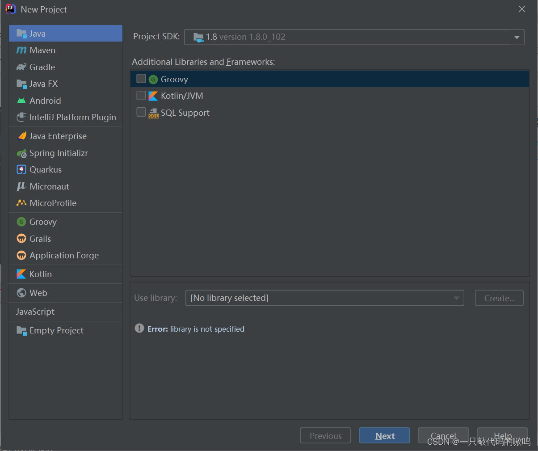Viewport: 538px width, 451px height.
Task: Enable the Kotlin/JVM checkbox
Action: click(141, 96)
